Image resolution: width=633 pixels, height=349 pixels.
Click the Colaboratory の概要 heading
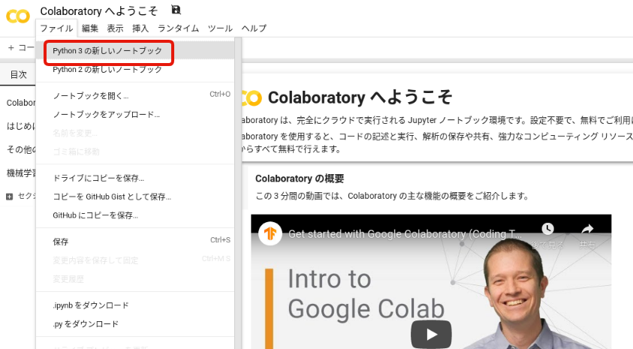tap(300, 179)
